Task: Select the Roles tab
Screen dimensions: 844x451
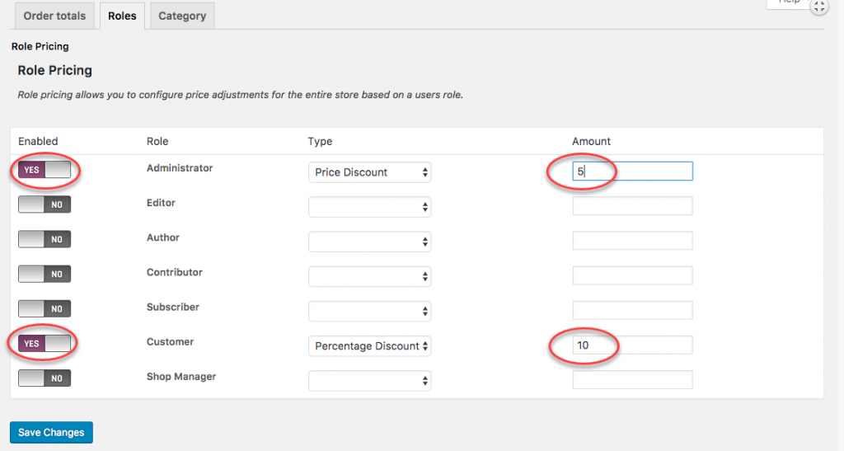Action: [x=122, y=16]
